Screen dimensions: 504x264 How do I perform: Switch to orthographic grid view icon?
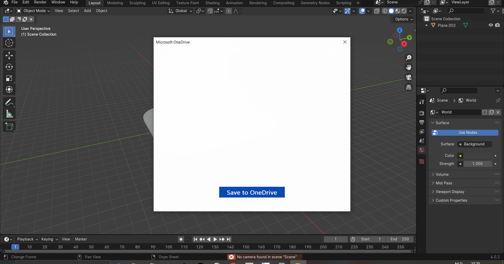pos(408,87)
